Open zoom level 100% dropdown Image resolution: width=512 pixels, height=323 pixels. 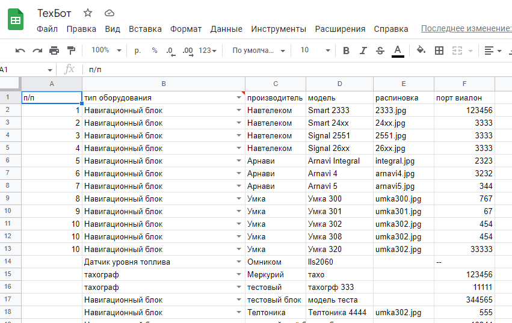coord(106,51)
